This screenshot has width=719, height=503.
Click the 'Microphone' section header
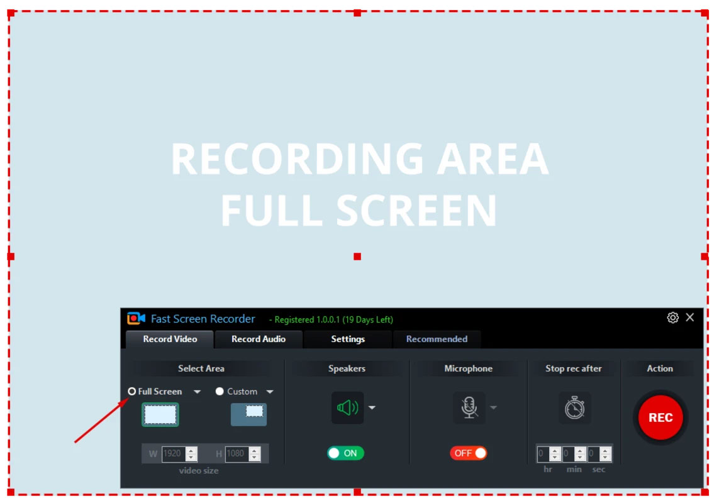tap(468, 368)
